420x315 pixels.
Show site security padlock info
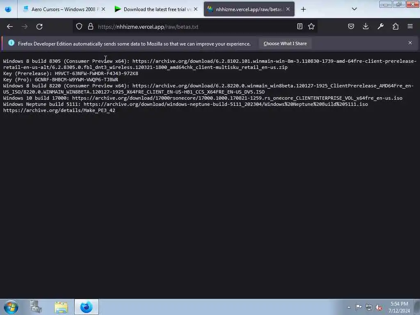(91, 26)
